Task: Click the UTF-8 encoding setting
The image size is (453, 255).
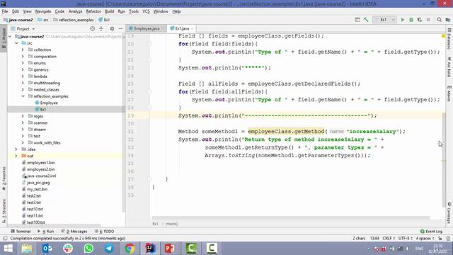Action: [x=406, y=239]
